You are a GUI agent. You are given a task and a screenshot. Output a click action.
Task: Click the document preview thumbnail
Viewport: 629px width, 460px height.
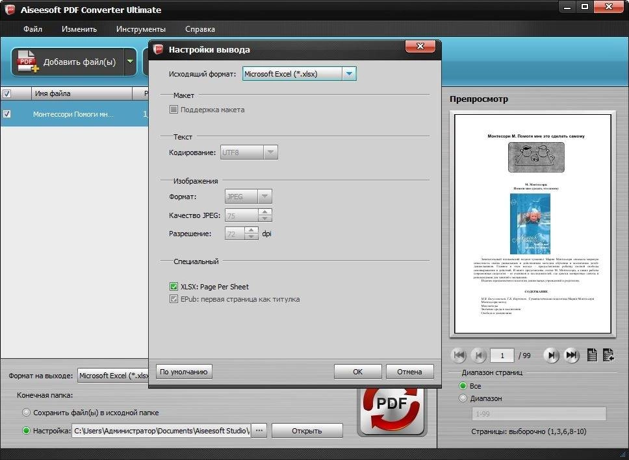tap(533, 224)
